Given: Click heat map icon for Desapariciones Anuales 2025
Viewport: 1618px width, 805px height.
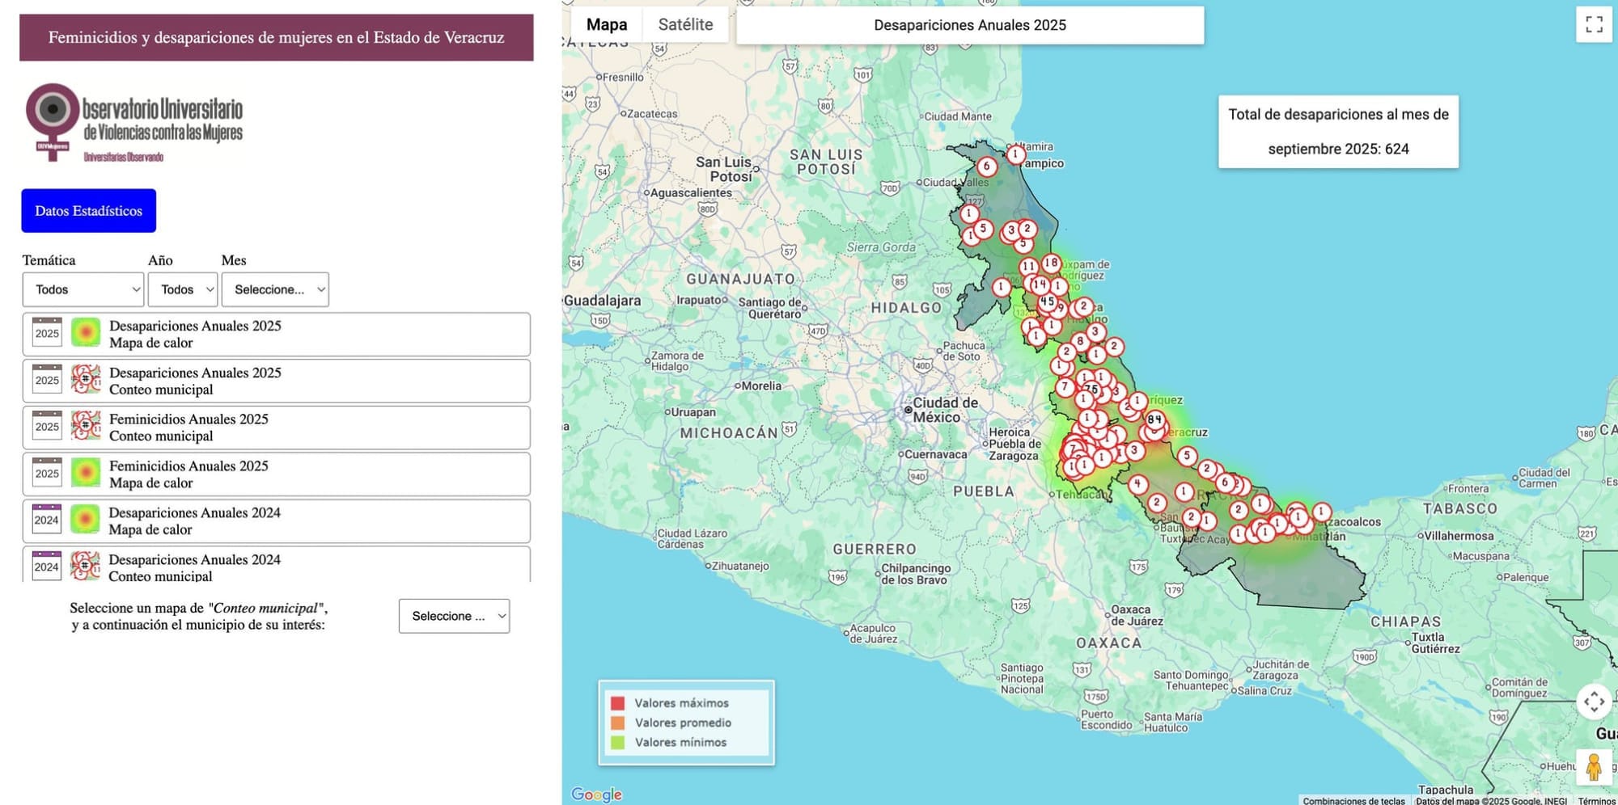Looking at the screenshot, I should point(86,333).
